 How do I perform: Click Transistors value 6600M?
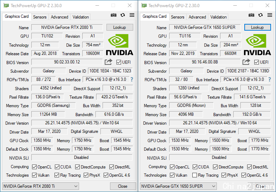pyautogui.click(x=230, y=53)
